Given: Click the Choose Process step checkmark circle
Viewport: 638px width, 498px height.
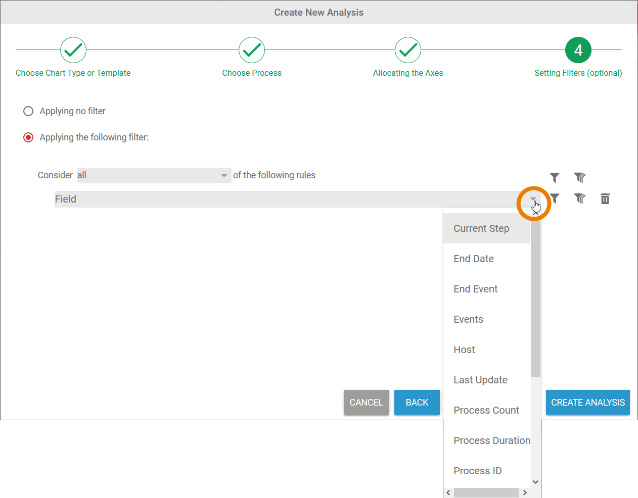Looking at the screenshot, I should pos(252,50).
